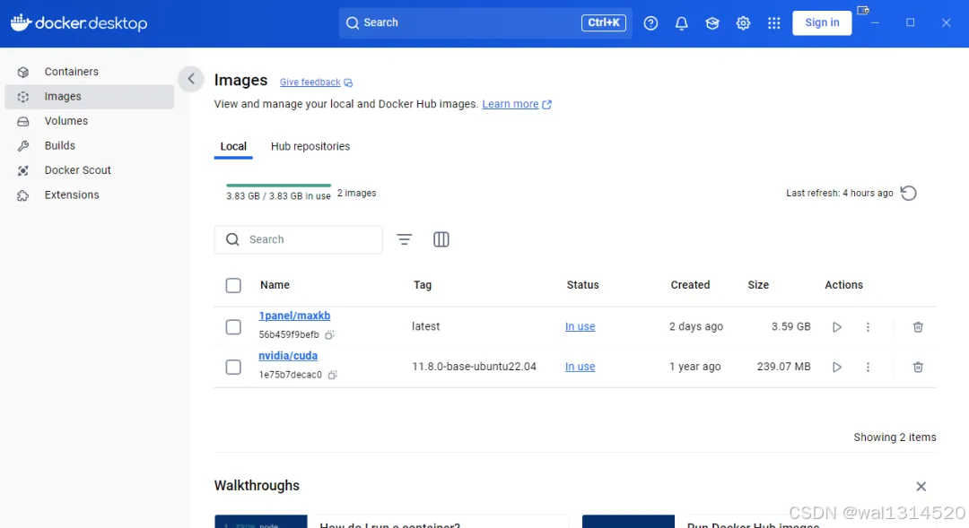Click the Give feedback link
969x528 pixels.
tap(310, 82)
